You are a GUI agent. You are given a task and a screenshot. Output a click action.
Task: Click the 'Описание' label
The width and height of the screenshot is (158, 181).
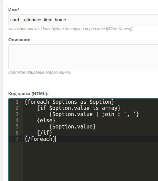point(19,40)
